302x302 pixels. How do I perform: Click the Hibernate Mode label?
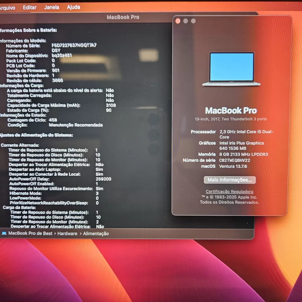coord(26,193)
